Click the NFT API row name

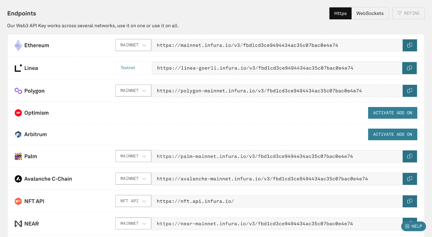tap(34, 201)
